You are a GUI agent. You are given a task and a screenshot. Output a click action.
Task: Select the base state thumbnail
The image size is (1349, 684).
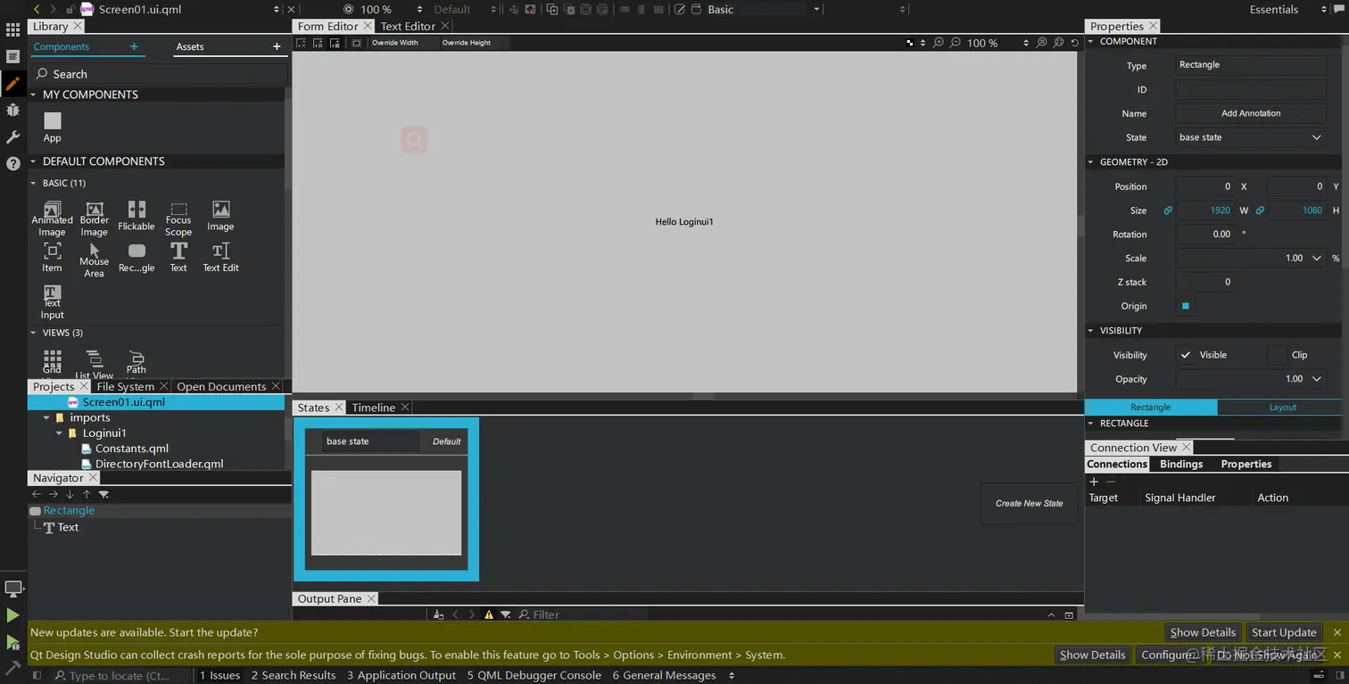click(x=386, y=513)
